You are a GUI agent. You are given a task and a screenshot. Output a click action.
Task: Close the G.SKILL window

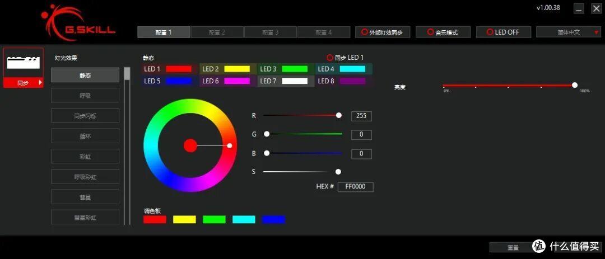(596, 9)
